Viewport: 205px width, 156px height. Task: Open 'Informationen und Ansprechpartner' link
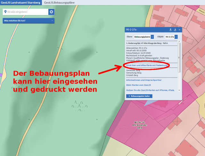(144, 80)
